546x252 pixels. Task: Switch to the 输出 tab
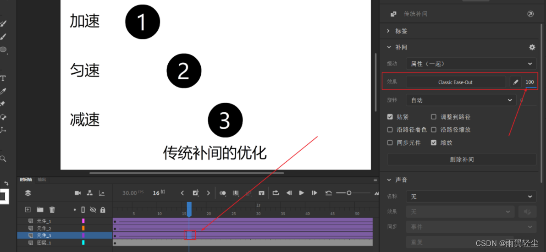[42, 180]
